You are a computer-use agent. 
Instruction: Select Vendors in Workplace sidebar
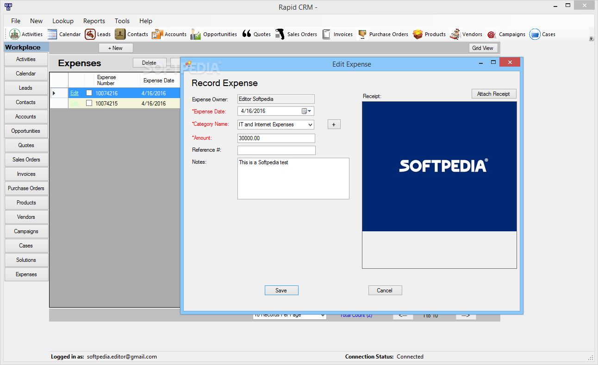coord(26,217)
